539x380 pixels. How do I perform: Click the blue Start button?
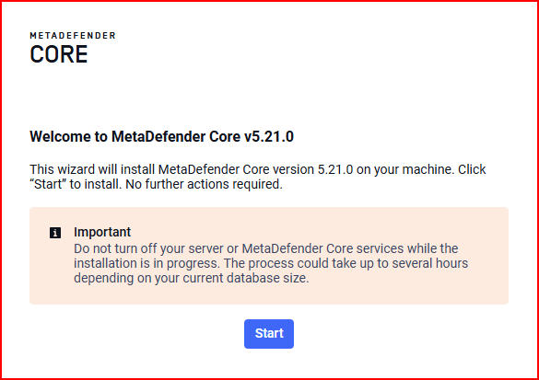(x=269, y=334)
